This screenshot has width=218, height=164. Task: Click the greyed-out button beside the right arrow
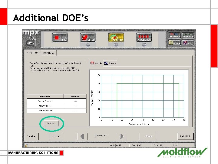coord(148,136)
